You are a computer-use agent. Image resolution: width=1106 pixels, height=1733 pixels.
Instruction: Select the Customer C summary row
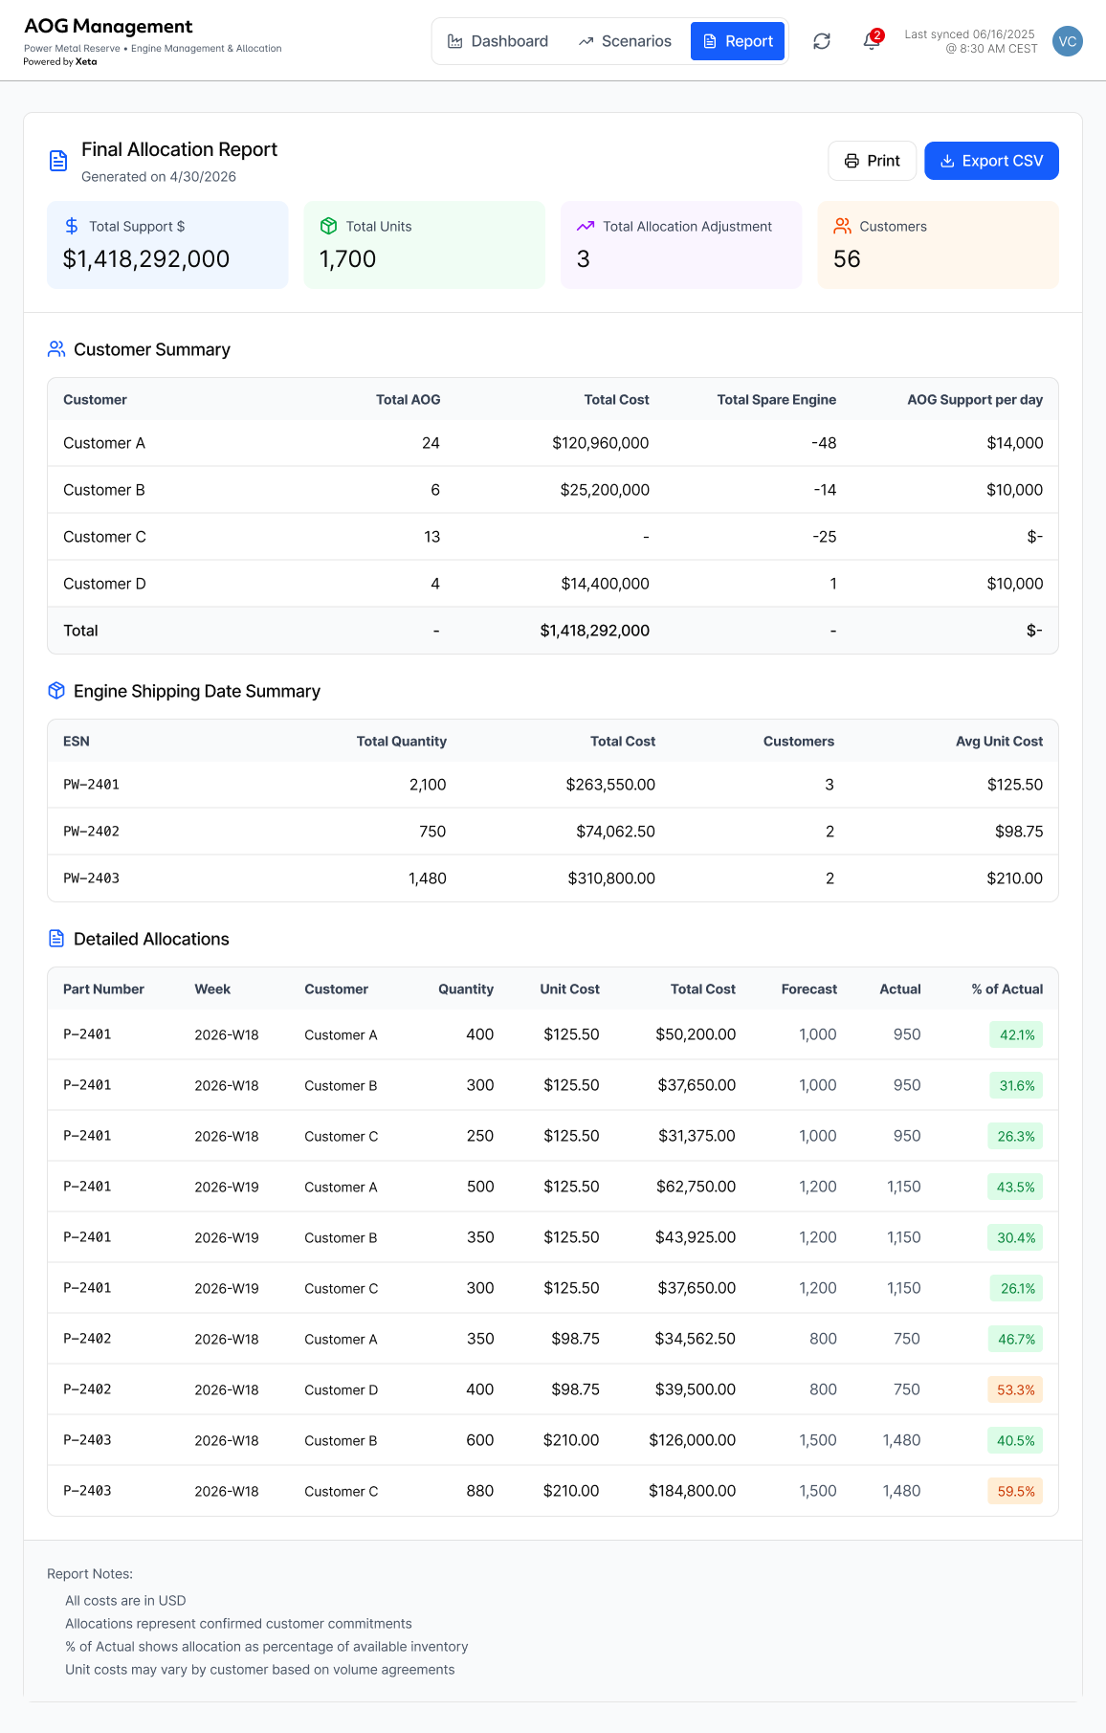[553, 537]
